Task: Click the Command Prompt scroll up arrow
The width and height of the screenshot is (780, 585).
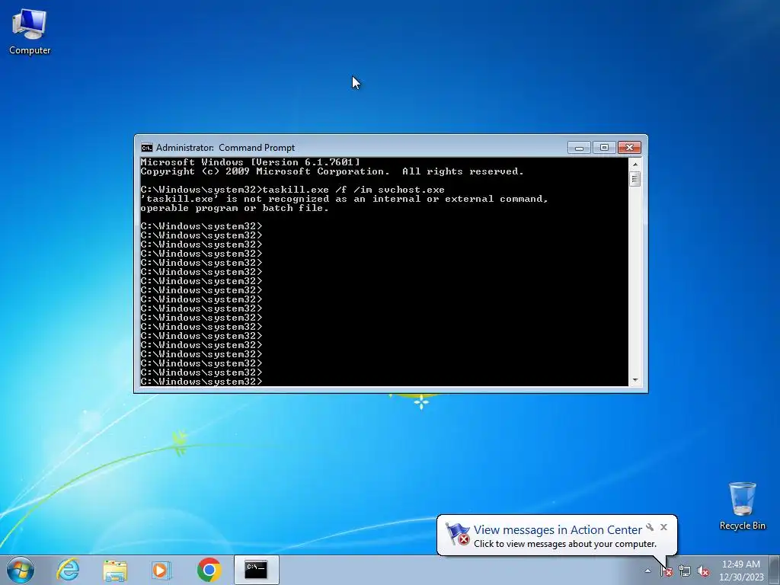Action: coord(635,165)
